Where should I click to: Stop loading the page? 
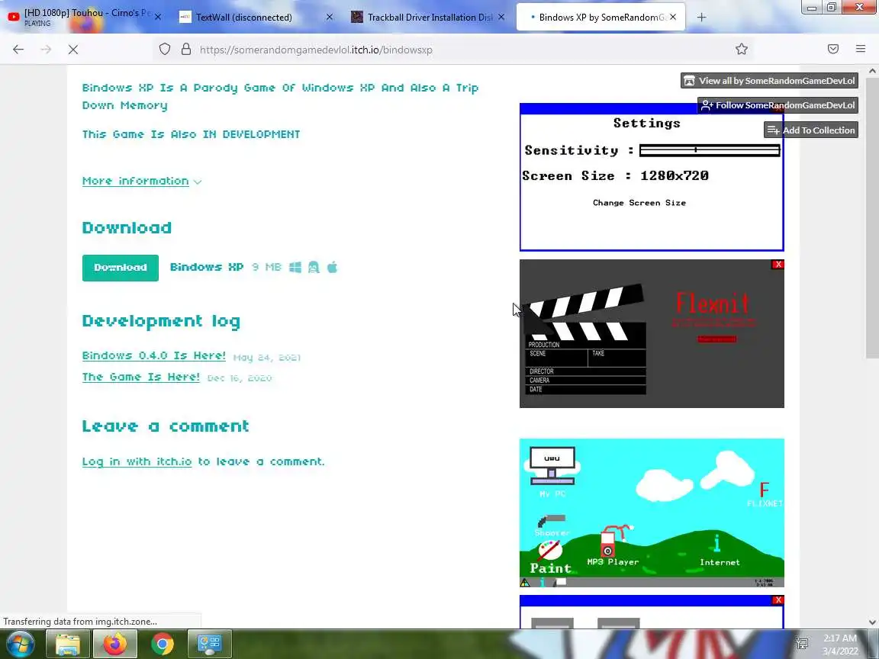73,50
